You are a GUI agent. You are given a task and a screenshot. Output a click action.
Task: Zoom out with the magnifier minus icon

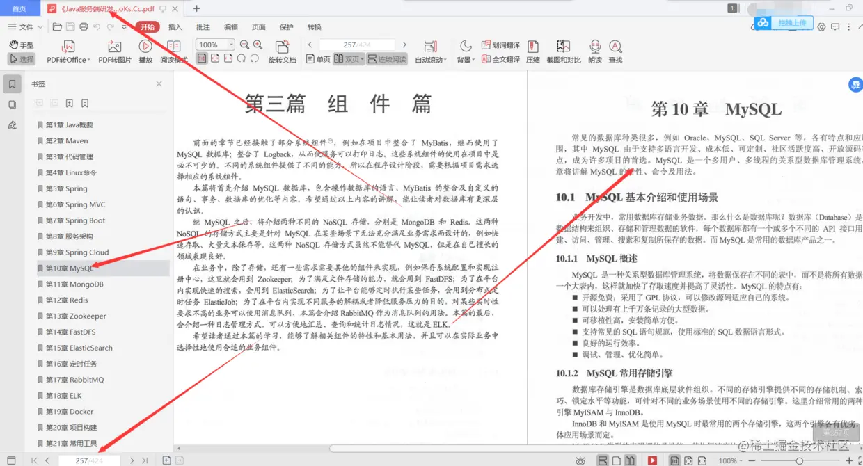pos(245,45)
